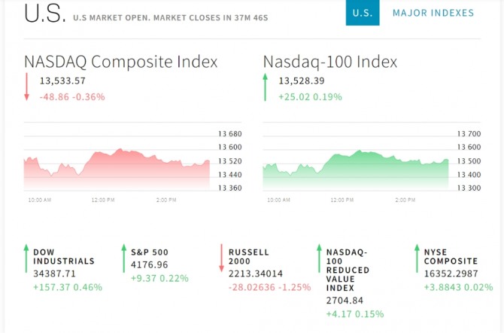Click the red NASDAQ Composite intraday chart
Image resolution: width=504 pixels, height=333 pixels.
pyautogui.click(x=117, y=169)
